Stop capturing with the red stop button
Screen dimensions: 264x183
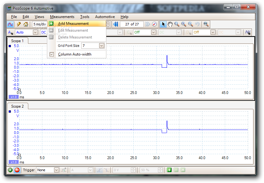click(17, 170)
